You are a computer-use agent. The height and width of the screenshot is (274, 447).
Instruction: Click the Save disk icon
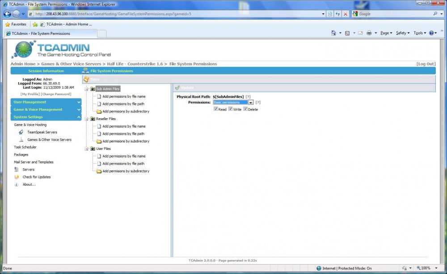click(x=86, y=79)
